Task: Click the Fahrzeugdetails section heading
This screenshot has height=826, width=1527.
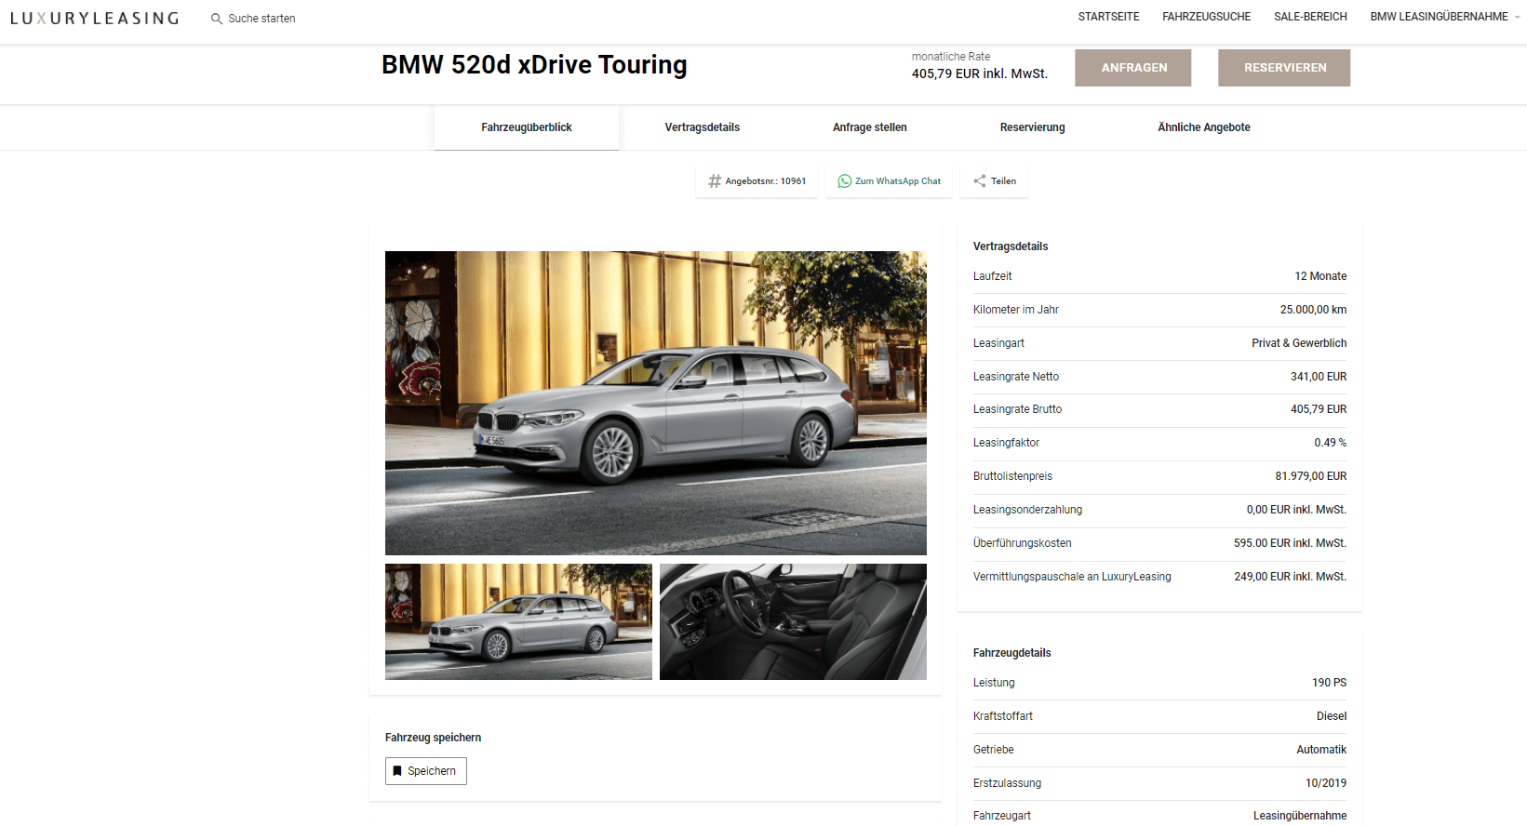Action: (x=1011, y=653)
